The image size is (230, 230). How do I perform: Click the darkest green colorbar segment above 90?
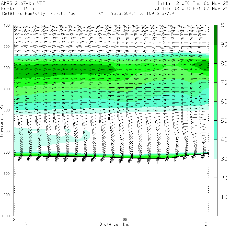(x=215, y=35)
